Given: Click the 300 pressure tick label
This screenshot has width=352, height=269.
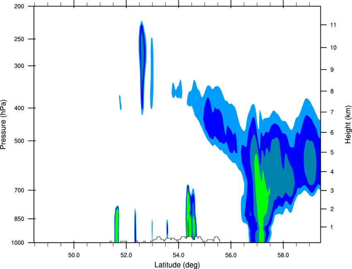Looking at the screenshot, I should tap(19, 66).
